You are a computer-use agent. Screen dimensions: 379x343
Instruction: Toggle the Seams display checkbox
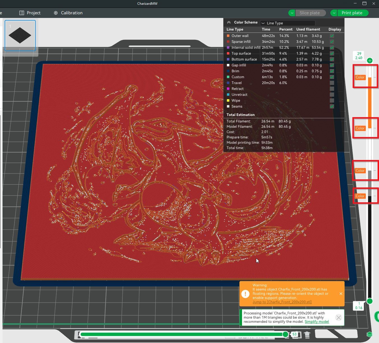click(x=332, y=106)
